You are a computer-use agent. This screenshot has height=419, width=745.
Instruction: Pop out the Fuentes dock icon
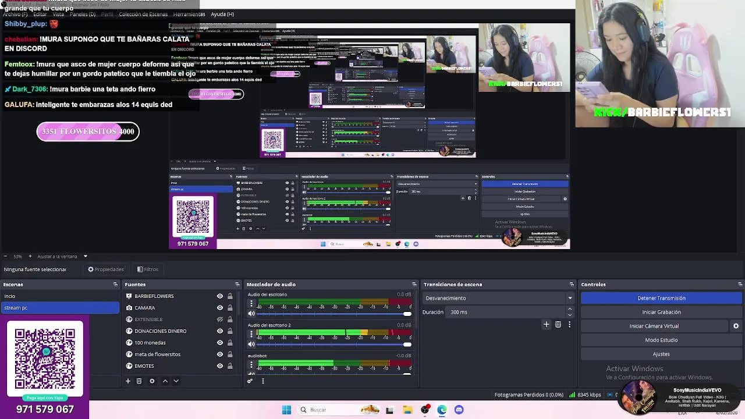coord(237,285)
